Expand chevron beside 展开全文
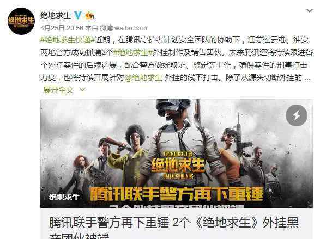The width and height of the screenshot is (320, 239). 82,89
